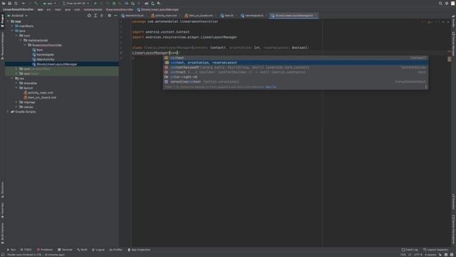Click the green Make Project hammer icon
Image resolution: width=456 pixels, height=257 pixels.
pos(36,3)
